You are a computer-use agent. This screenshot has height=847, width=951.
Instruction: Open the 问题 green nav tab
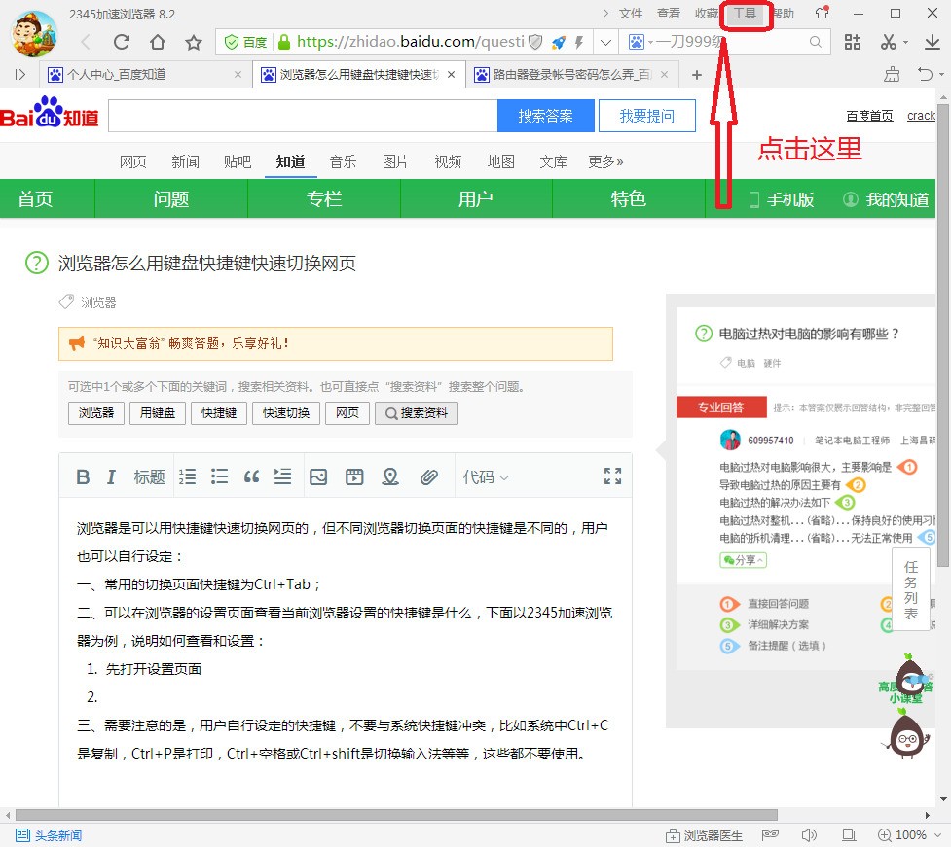[171, 198]
